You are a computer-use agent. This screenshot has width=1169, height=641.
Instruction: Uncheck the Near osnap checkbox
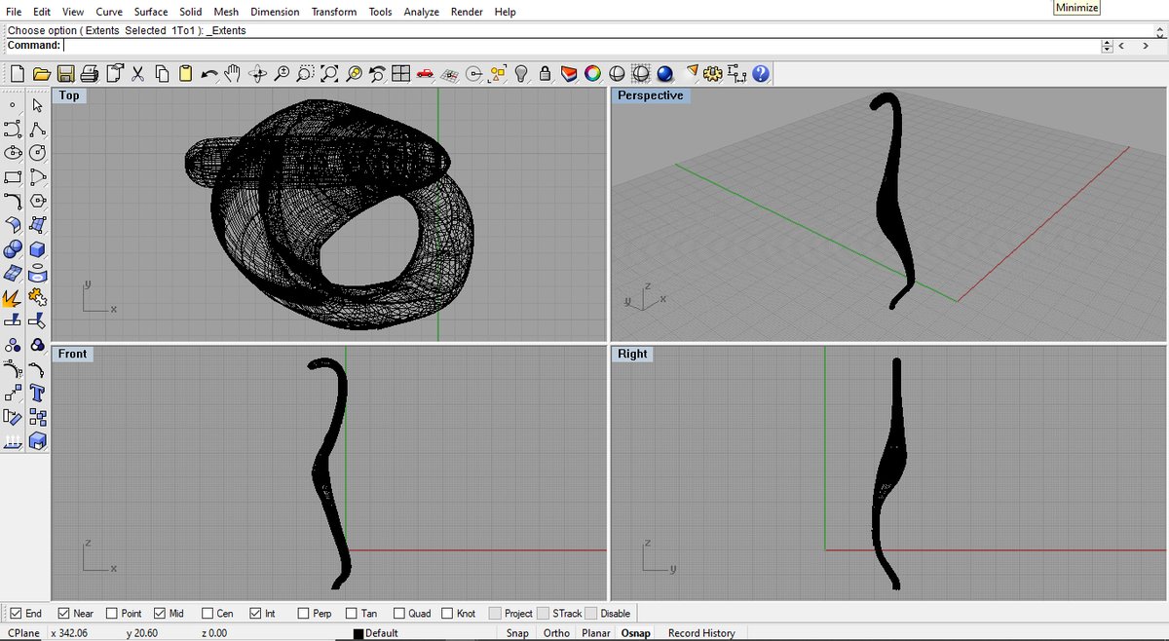coord(64,614)
